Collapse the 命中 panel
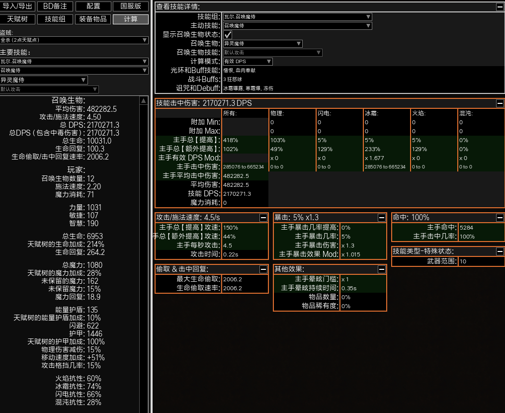Viewport: 505px width, 413px height. (499, 218)
